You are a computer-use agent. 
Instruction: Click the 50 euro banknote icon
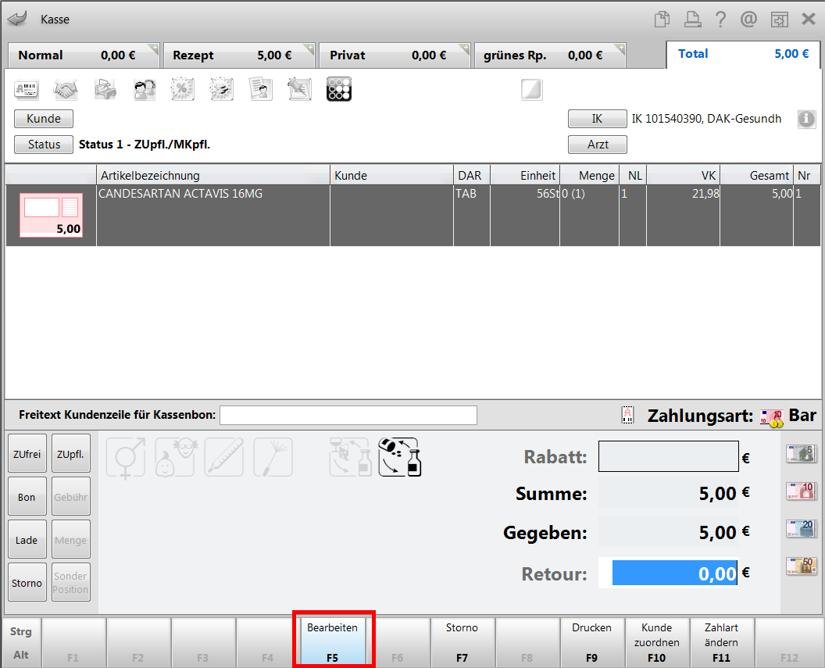(801, 566)
